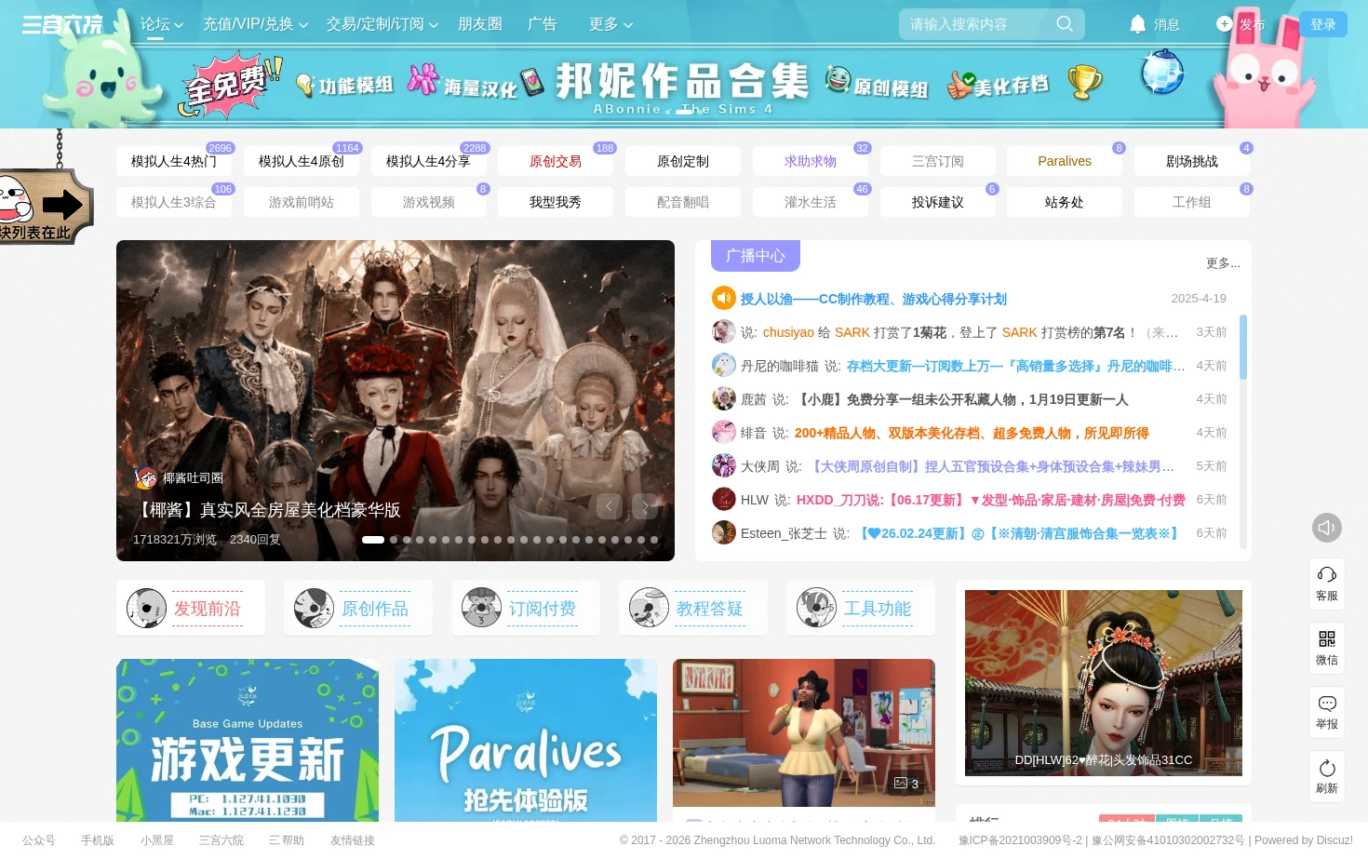Click the 登录 login button

pyautogui.click(x=1323, y=24)
